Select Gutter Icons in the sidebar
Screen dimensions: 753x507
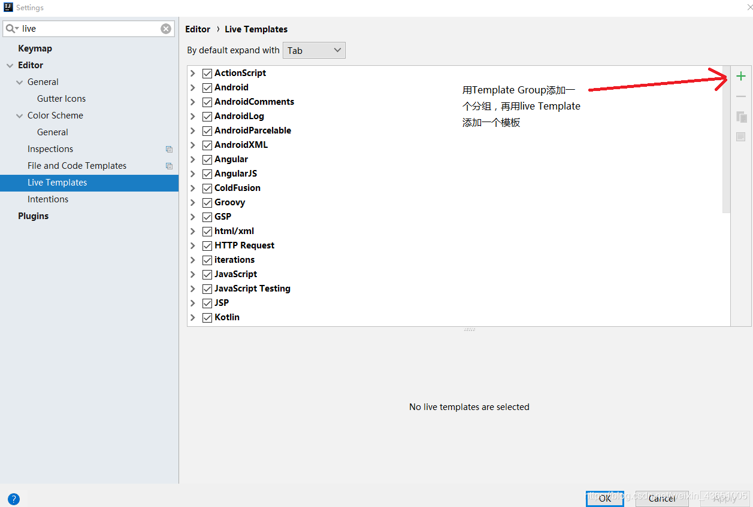[x=61, y=99]
